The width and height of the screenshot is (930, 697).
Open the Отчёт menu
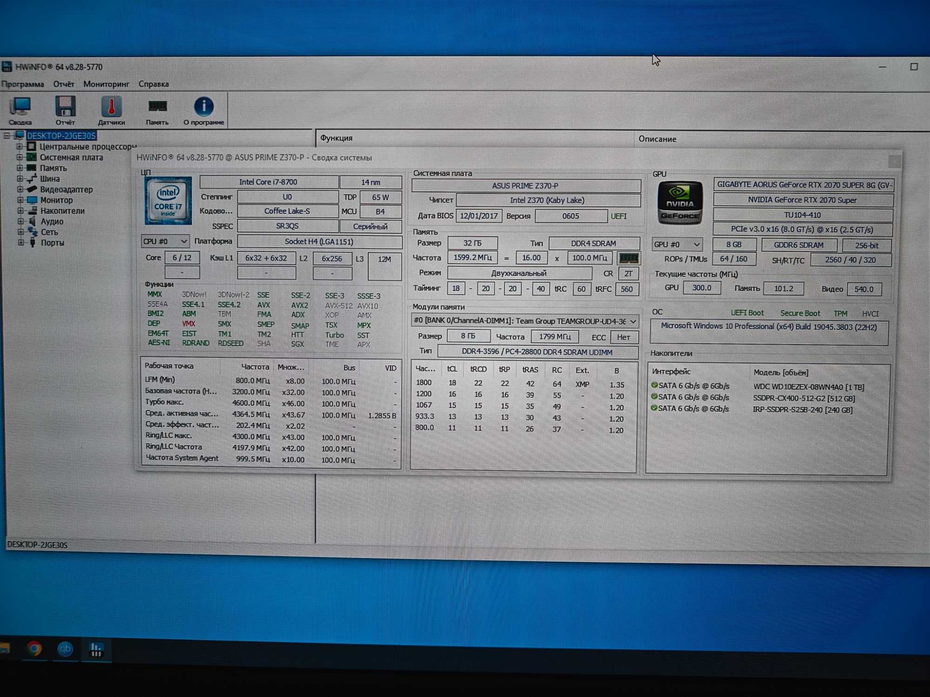coord(64,84)
